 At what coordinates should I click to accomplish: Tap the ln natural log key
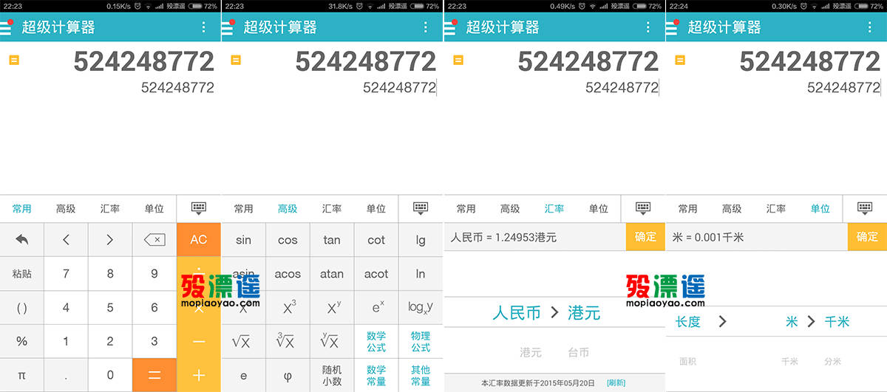coord(421,274)
